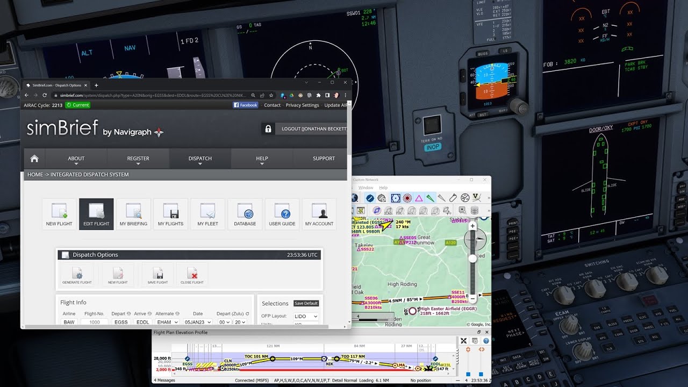
Task: Expand the Register menu in simBrief
Action: point(138,159)
